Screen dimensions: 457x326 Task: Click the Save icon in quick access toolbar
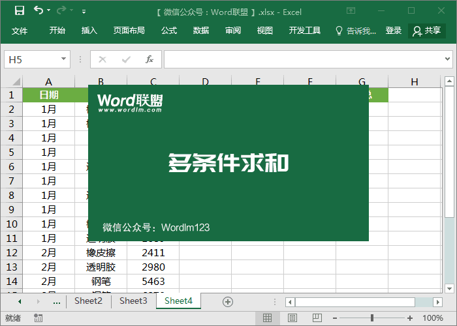[x=20, y=10]
